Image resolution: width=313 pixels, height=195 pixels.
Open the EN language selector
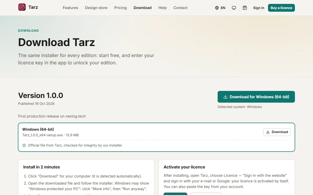pos(220,8)
